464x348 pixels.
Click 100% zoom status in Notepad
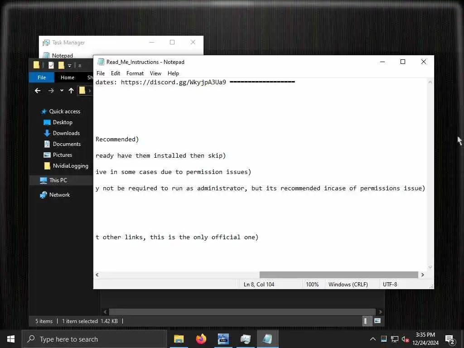[x=312, y=285]
